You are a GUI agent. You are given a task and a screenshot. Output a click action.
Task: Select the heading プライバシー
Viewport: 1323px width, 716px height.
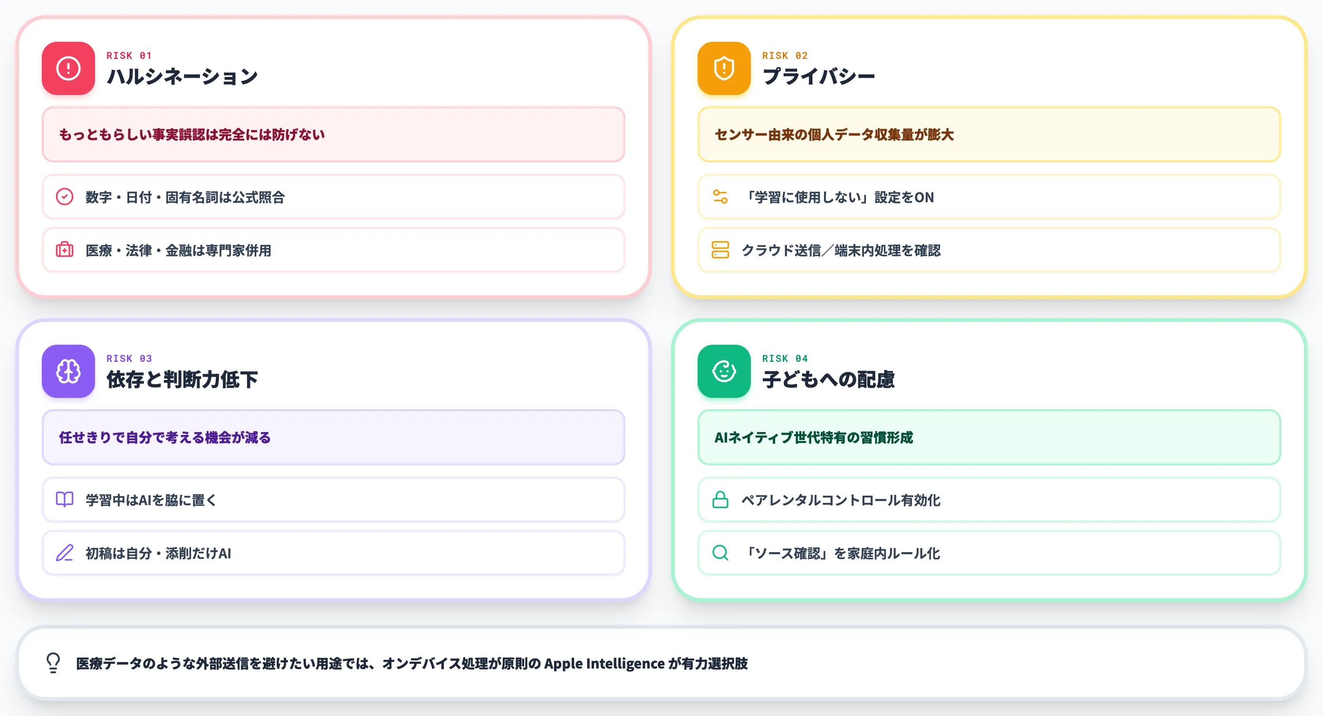(x=818, y=76)
